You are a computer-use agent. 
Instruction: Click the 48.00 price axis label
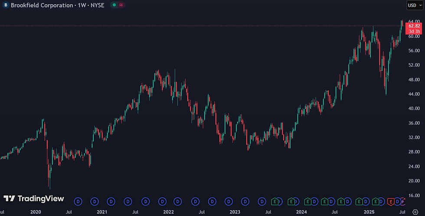click(414, 80)
